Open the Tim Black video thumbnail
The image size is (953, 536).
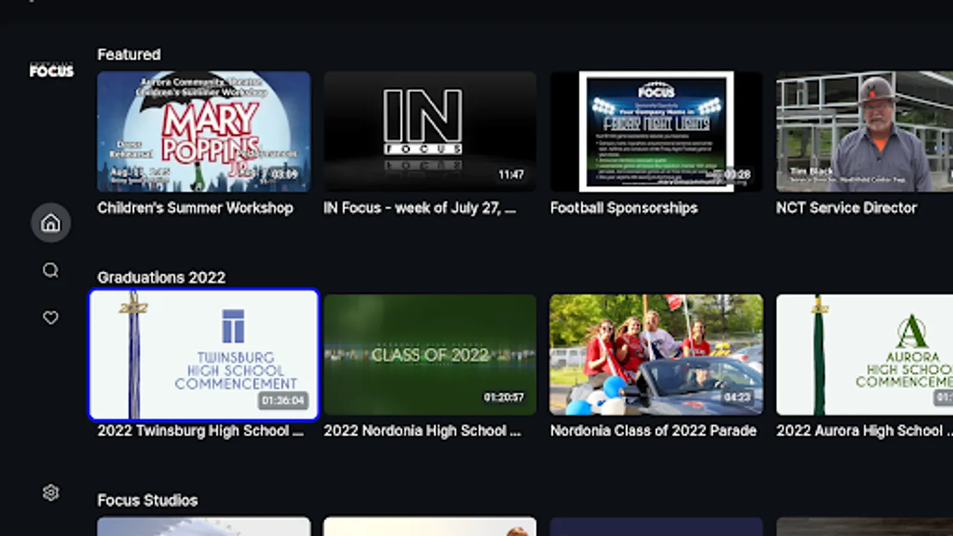864,132
